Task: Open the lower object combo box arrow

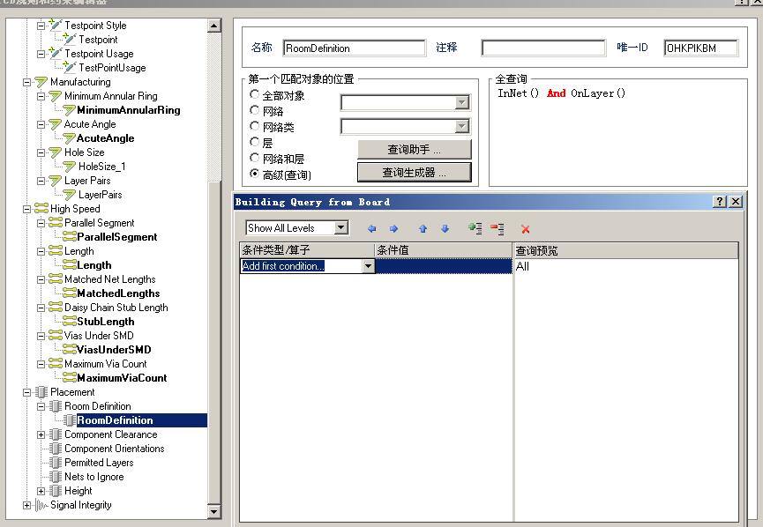Action: coord(462,126)
